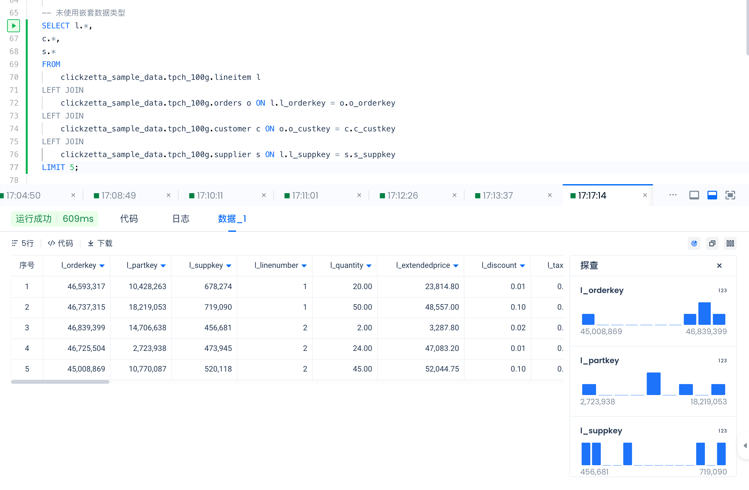Screen dimensions: 749x490
Task: Open l_orderkey column dropdown
Action: [102, 266]
